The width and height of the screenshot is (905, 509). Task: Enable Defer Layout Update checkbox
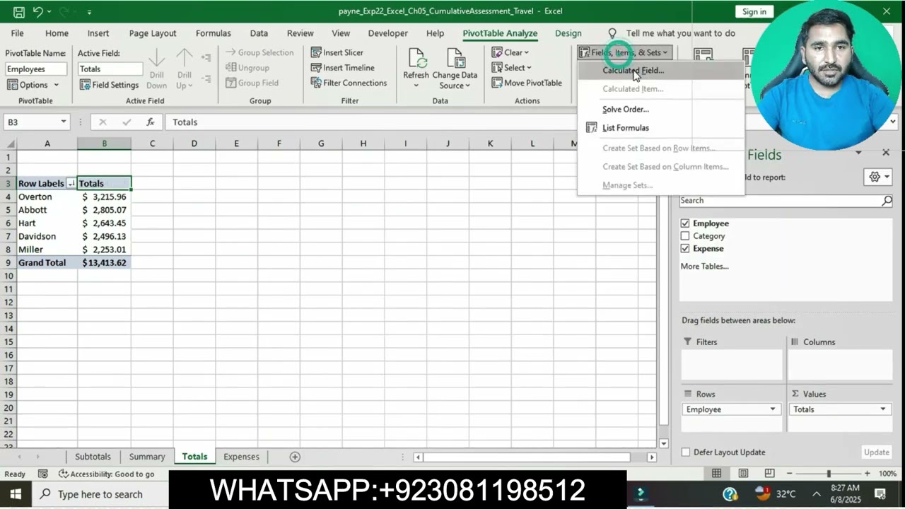click(685, 452)
